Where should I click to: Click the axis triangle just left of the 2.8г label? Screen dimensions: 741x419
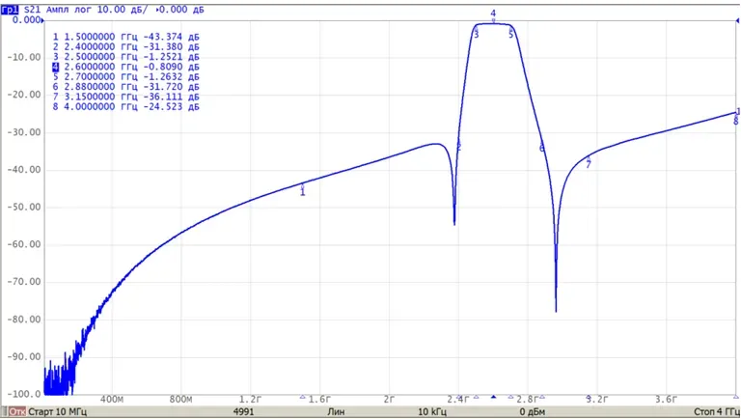point(510,397)
